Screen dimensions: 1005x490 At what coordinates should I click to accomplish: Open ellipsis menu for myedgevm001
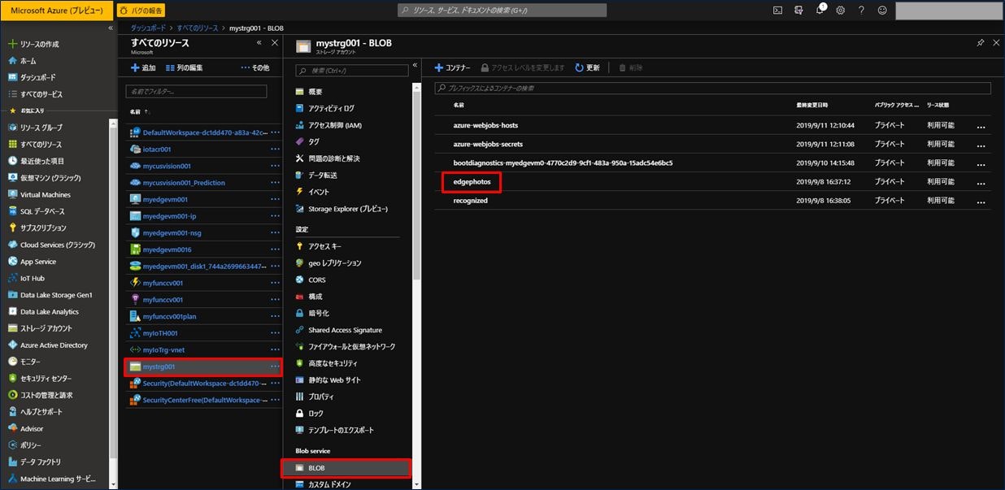pos(275,199)
